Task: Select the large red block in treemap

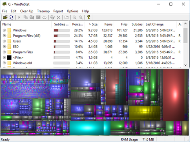Action: coord(174,95)
